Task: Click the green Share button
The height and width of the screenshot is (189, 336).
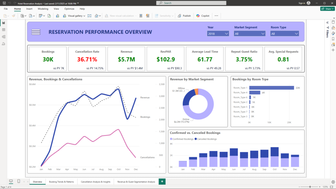Action: pos(327,9)
